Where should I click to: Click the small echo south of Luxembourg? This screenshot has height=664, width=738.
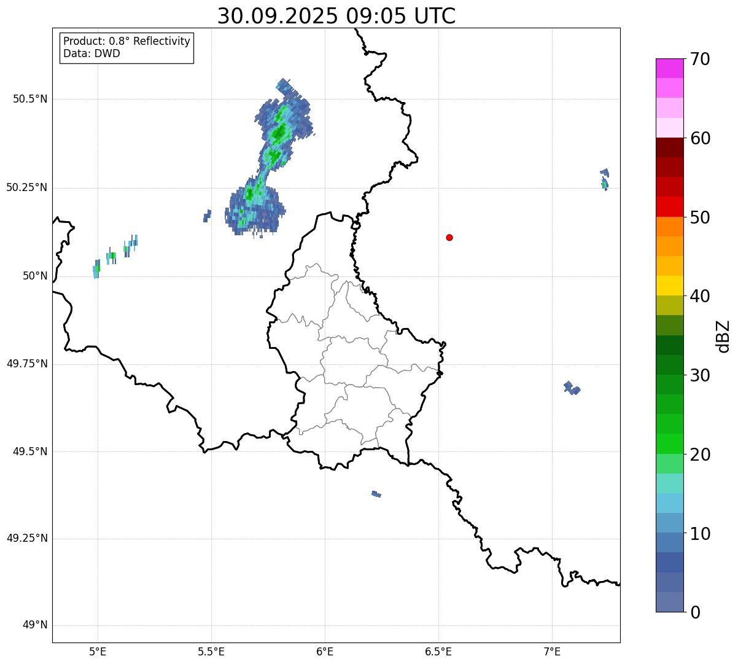(x=376, y=493)
